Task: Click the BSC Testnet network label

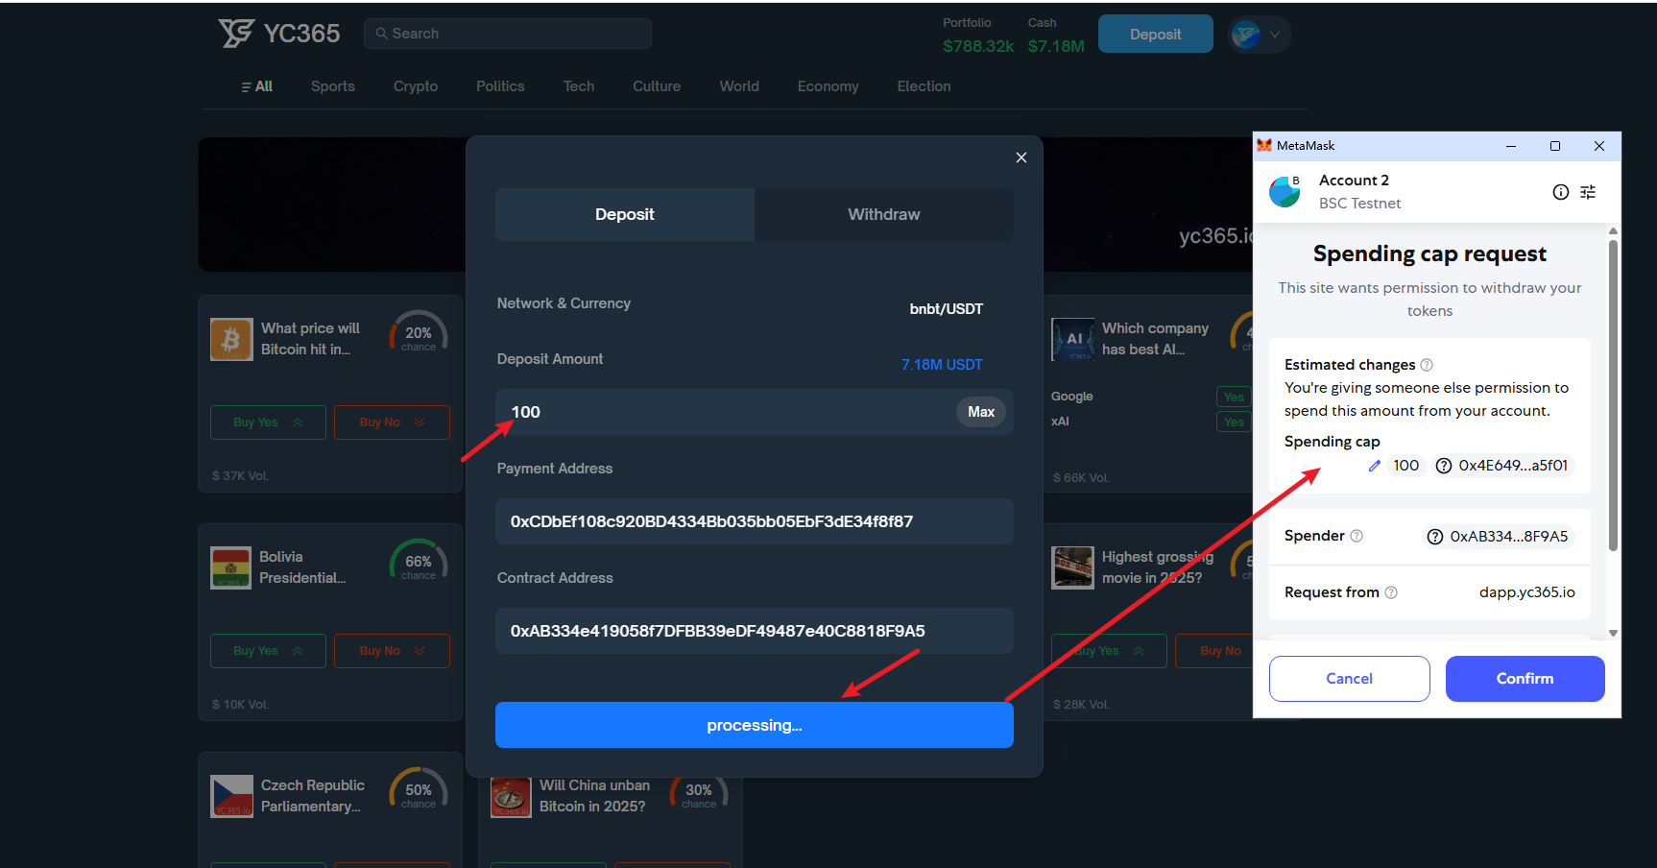Action: click(1359, 204)
